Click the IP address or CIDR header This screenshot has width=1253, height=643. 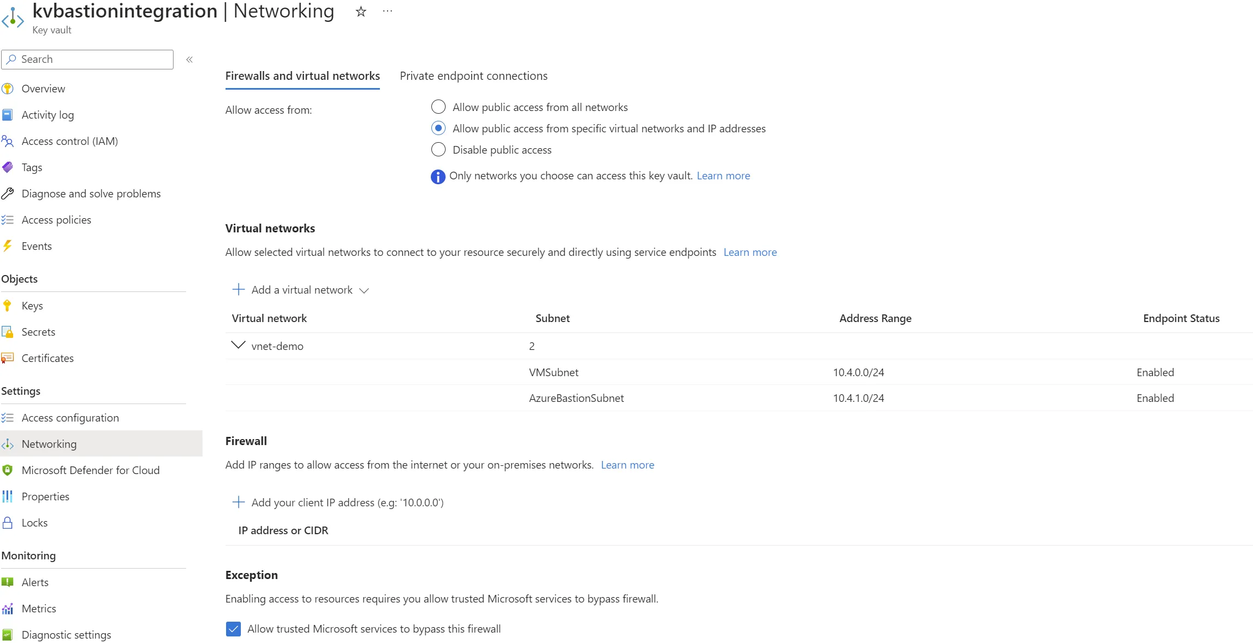point(283,530)
